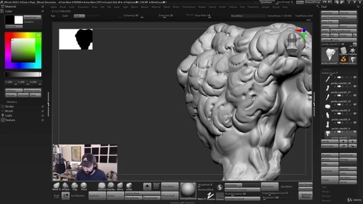This screenshot has width=363, height=204.
Task: Open the material sphere picker
Action: point(188,190)
